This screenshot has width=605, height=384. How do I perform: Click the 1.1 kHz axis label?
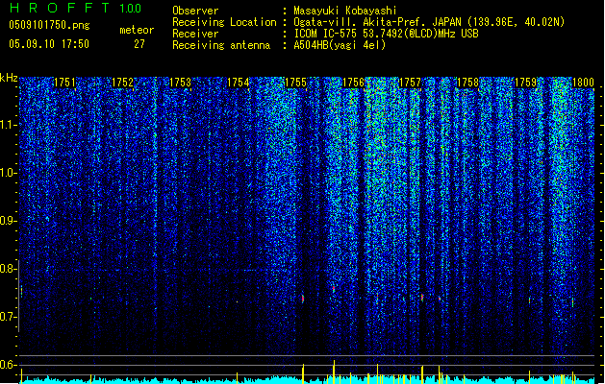(x=8, y=125)
